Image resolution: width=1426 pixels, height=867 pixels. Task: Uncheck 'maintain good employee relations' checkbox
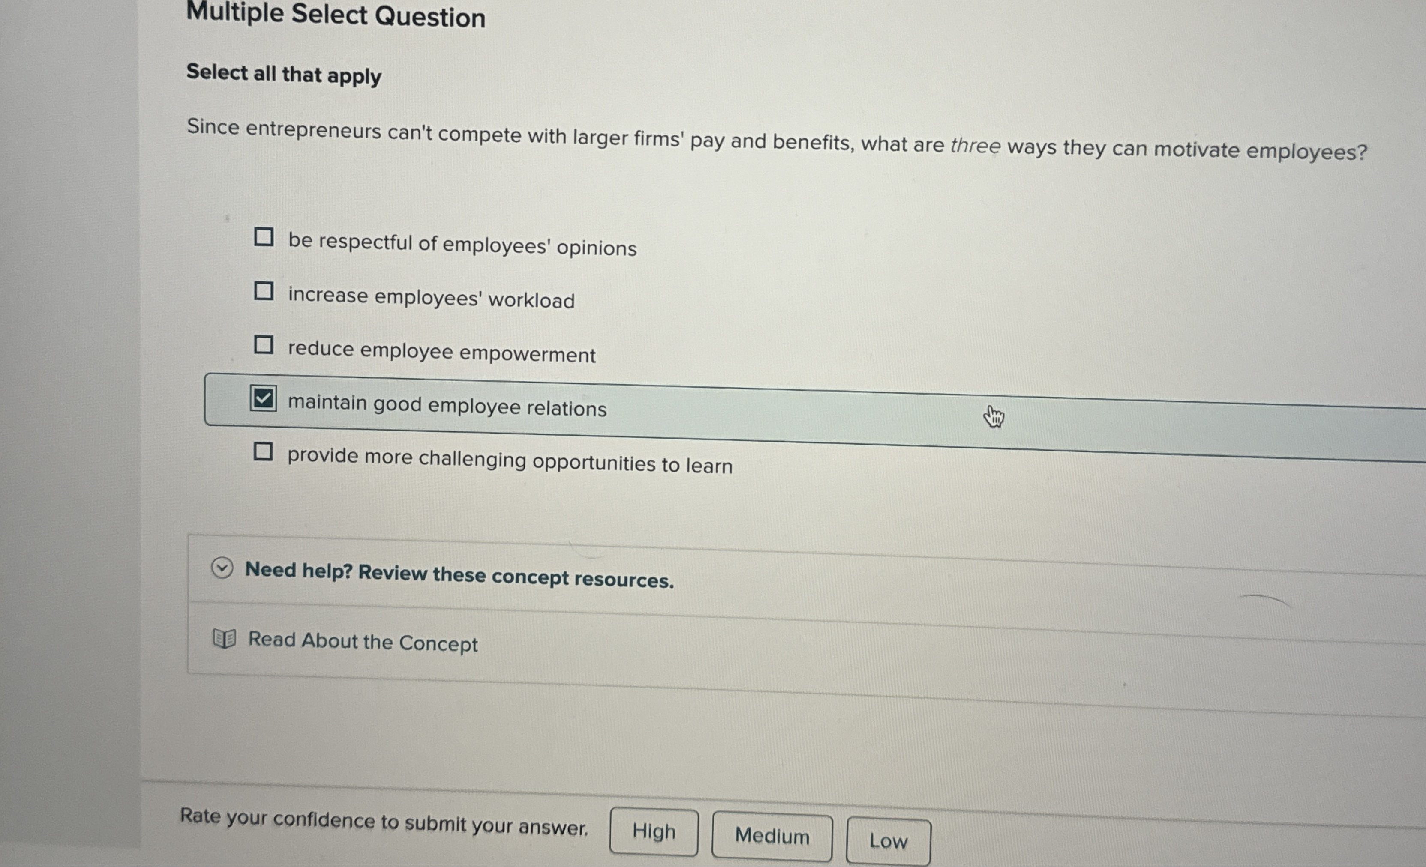coord(263,398)
